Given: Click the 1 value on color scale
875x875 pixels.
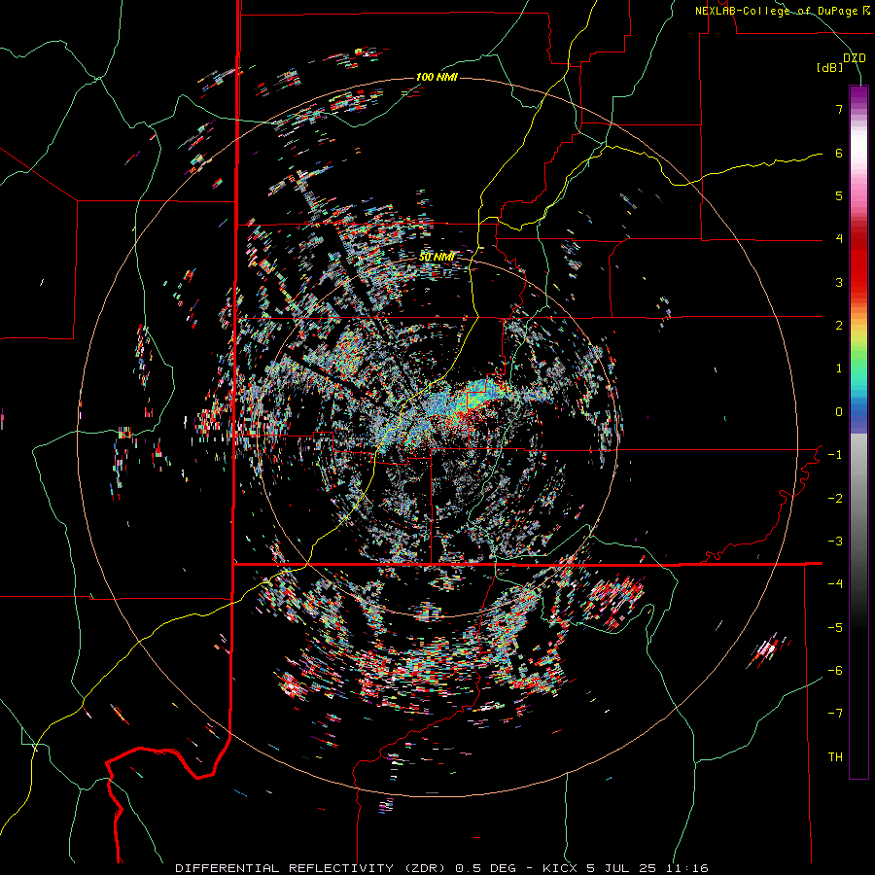Looking at the screenshot, I should [839, 368].
